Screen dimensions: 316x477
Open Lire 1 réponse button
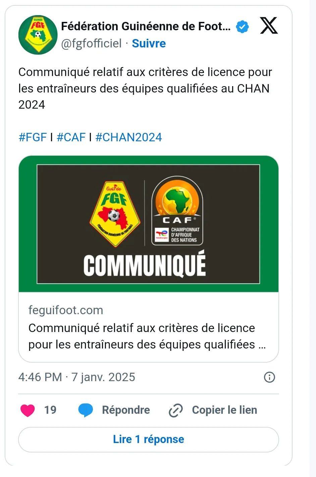coord(149,440)
